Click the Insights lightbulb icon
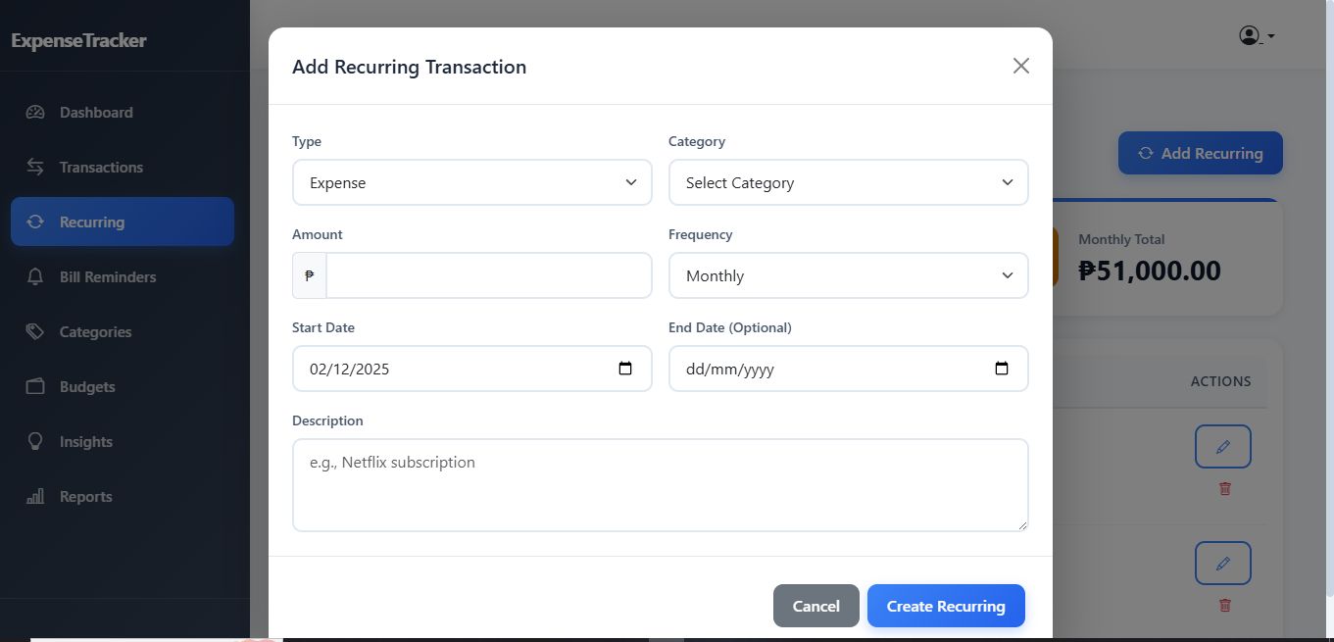The width and height of the screenshot is (1334, 642). (x=35, y=441)
